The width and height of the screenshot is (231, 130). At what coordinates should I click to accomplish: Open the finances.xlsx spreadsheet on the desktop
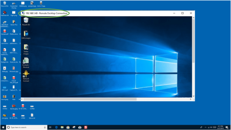pyautogui.click(x=14, y=60)
